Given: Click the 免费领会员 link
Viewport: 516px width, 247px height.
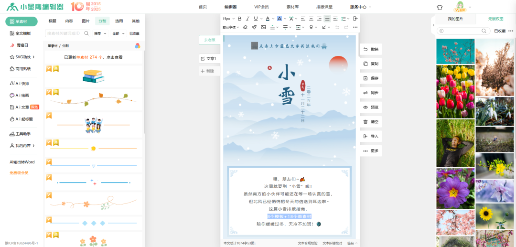Looking at the screenshot, I should click(19, 172).
